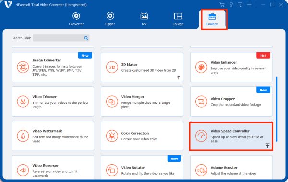This screenshot has width=288, height=182.
Task: Click the Video Merger icon
Action: [112, 102]
